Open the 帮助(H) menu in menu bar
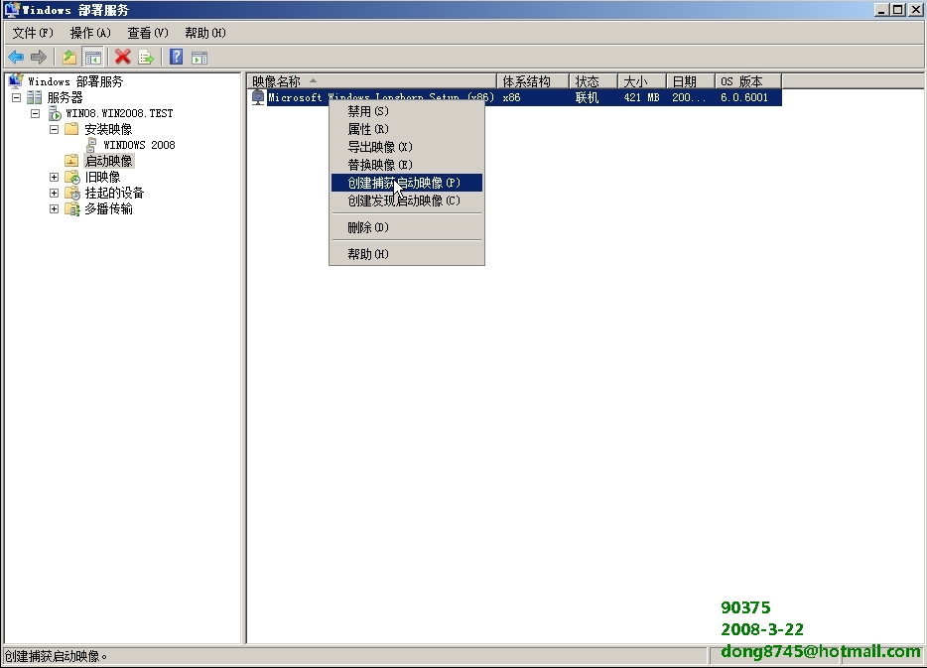927x668 pixels. coord(205,33)
